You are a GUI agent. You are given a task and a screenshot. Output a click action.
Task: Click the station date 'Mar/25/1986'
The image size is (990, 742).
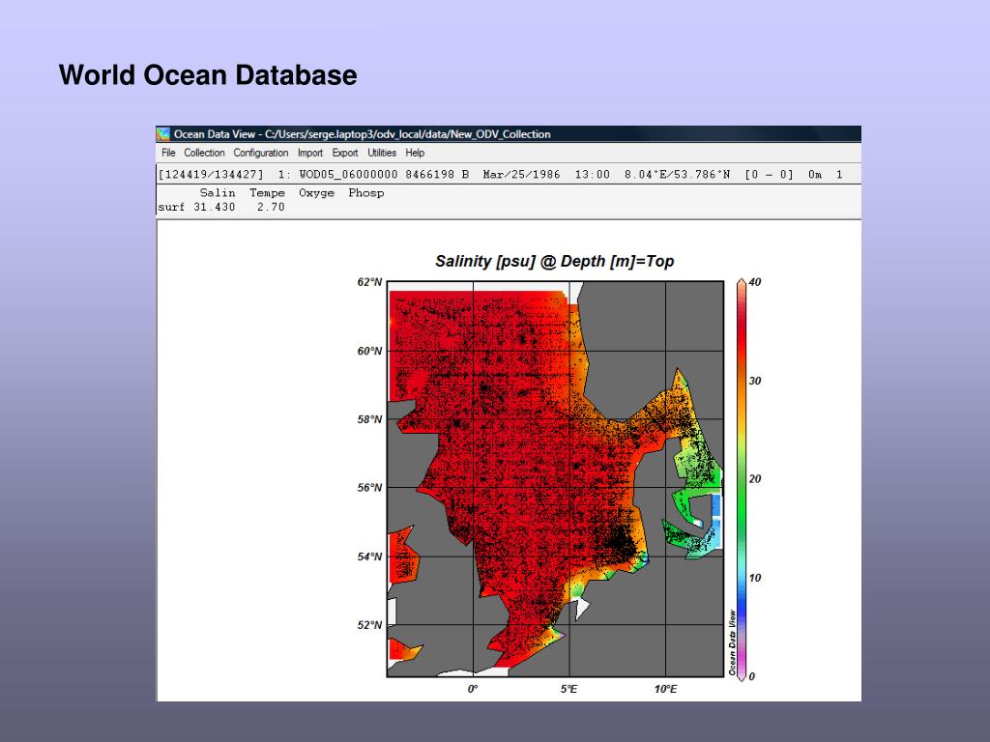point(521,175)
